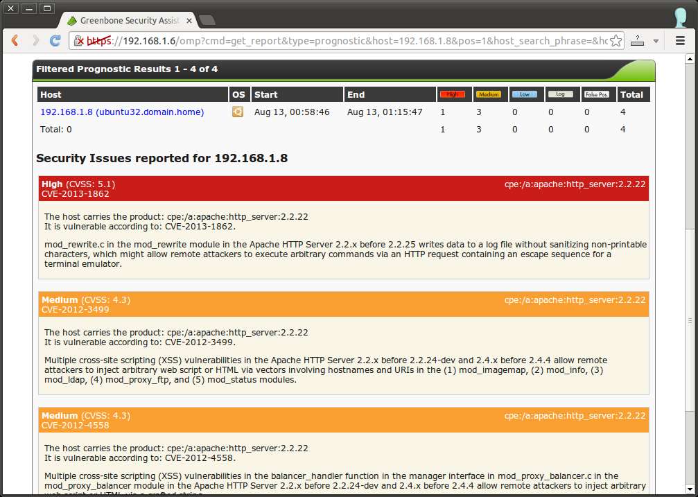Click the vertical scrollbar thumb
The width and height of the screenshot is (698, 497).
[690, 321]
